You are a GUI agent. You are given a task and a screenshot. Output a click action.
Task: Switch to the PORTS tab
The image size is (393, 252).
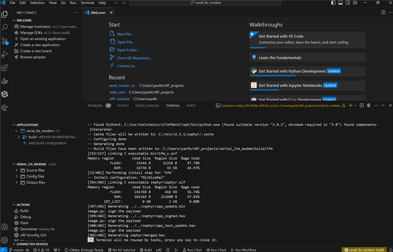(x=191, y=106)
